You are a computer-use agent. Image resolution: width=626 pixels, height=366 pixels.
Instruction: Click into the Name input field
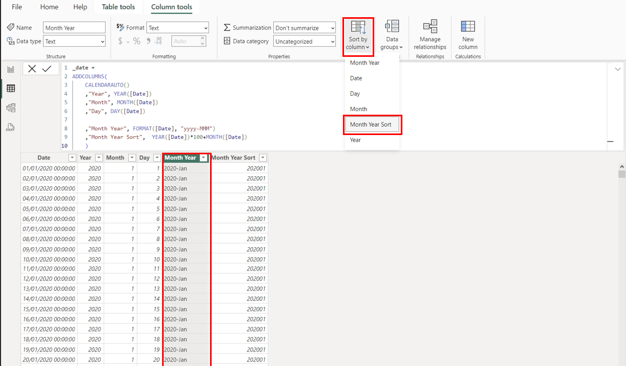74,28
